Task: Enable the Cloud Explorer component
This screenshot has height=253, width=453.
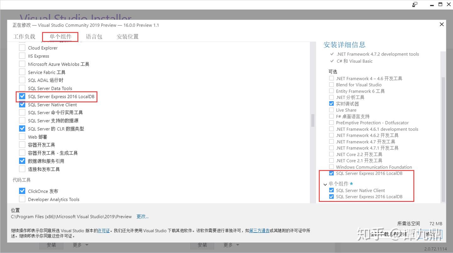Action: pyautogui.click(x=22, y=48)
